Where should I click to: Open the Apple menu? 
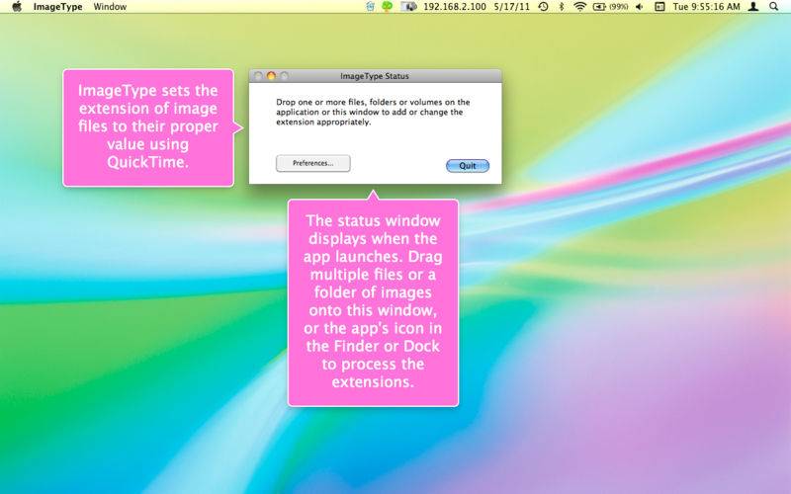tap(17, 7)
